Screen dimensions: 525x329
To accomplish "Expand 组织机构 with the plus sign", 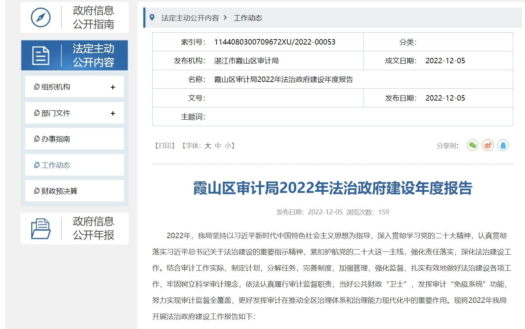I will (x=113, y=87).
